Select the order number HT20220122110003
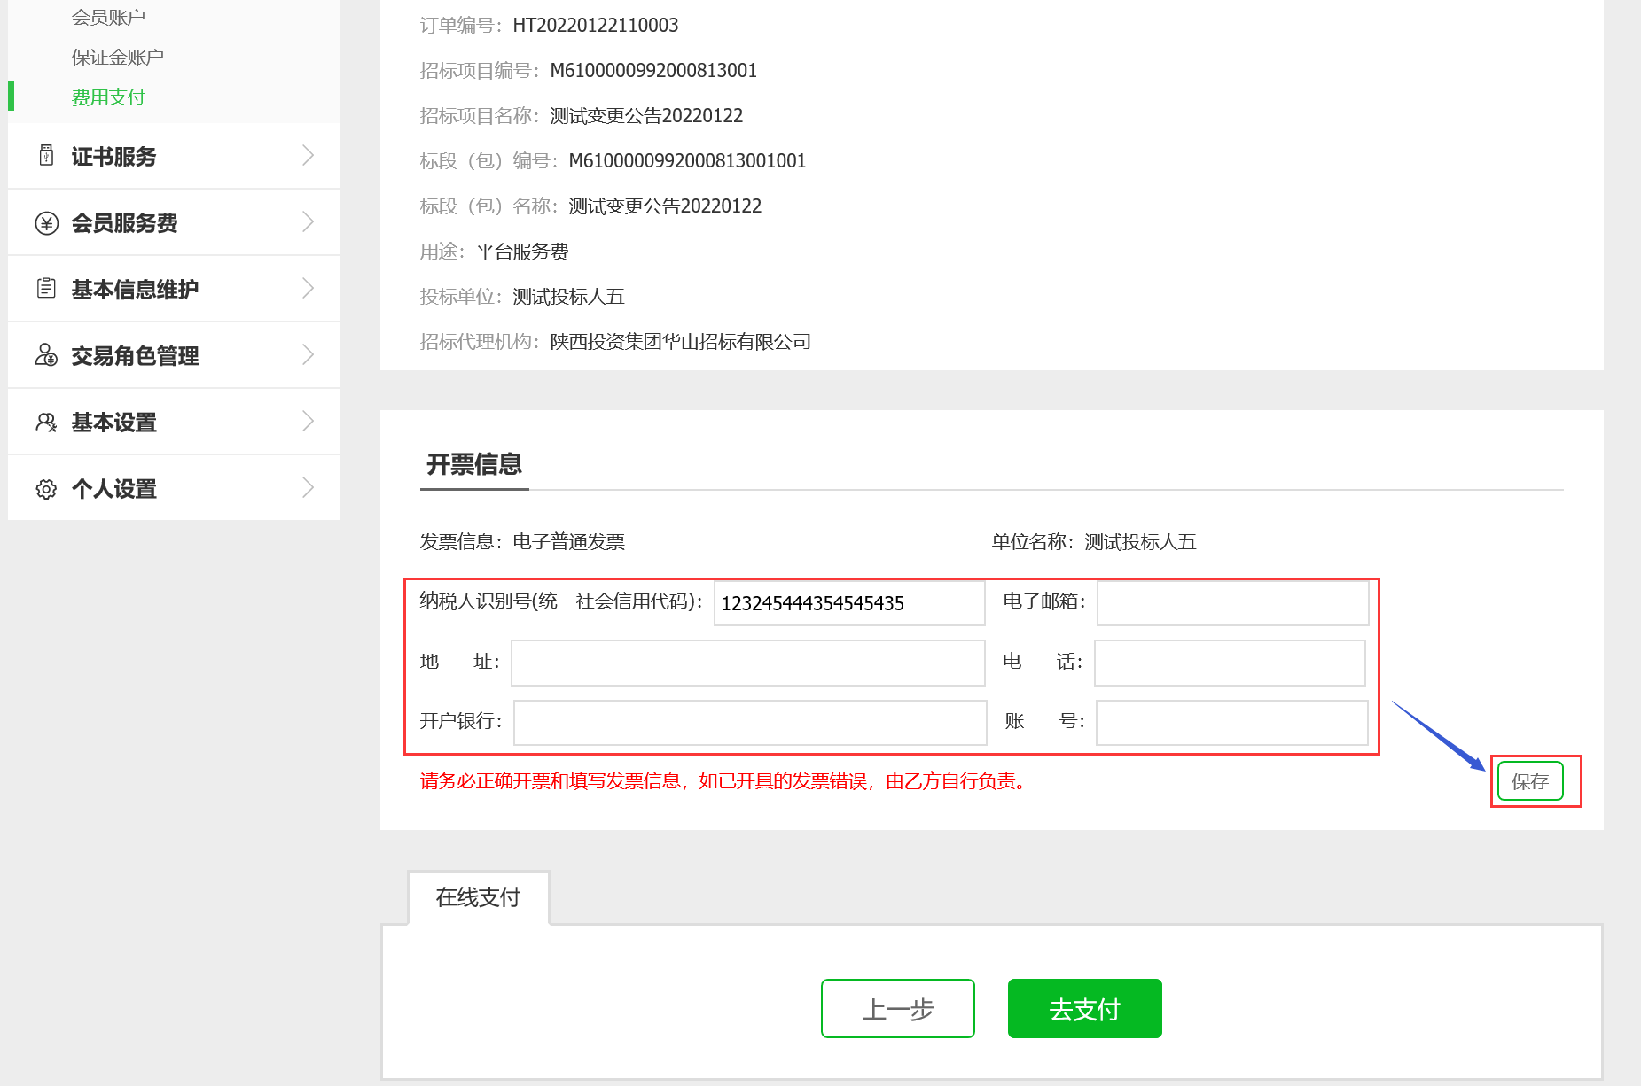Screen dimensions: 1641x1086 tap(596, 26)
